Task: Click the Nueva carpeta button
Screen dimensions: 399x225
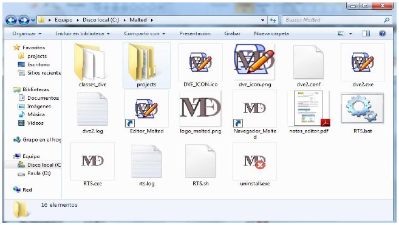Action: pos(271,33)
